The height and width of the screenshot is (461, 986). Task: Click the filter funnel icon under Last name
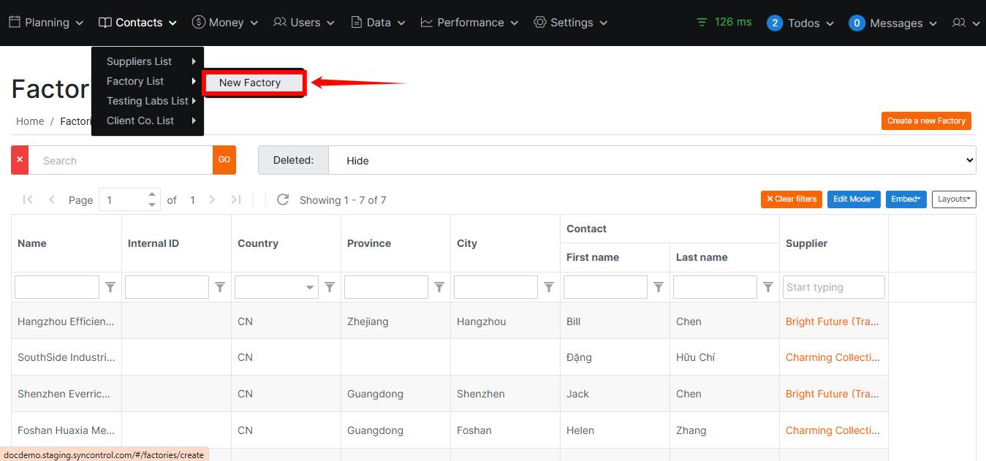click(768, 288)
